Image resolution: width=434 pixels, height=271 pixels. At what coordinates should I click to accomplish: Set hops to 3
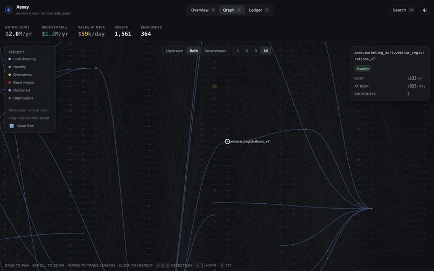coord(255,51)
